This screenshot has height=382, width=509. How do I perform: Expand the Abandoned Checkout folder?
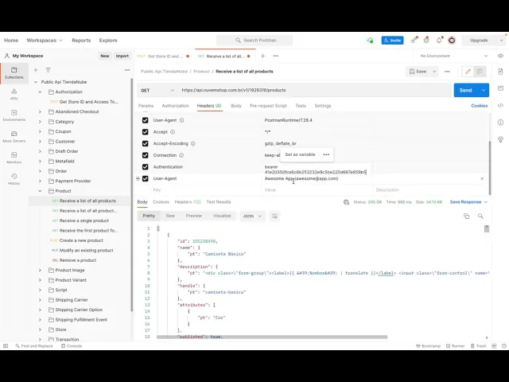pos(40,111)
